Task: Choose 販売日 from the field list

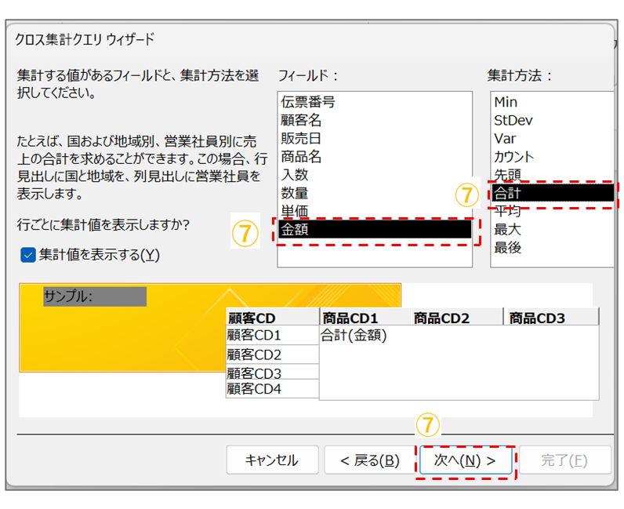Action: tap(301, 138)
